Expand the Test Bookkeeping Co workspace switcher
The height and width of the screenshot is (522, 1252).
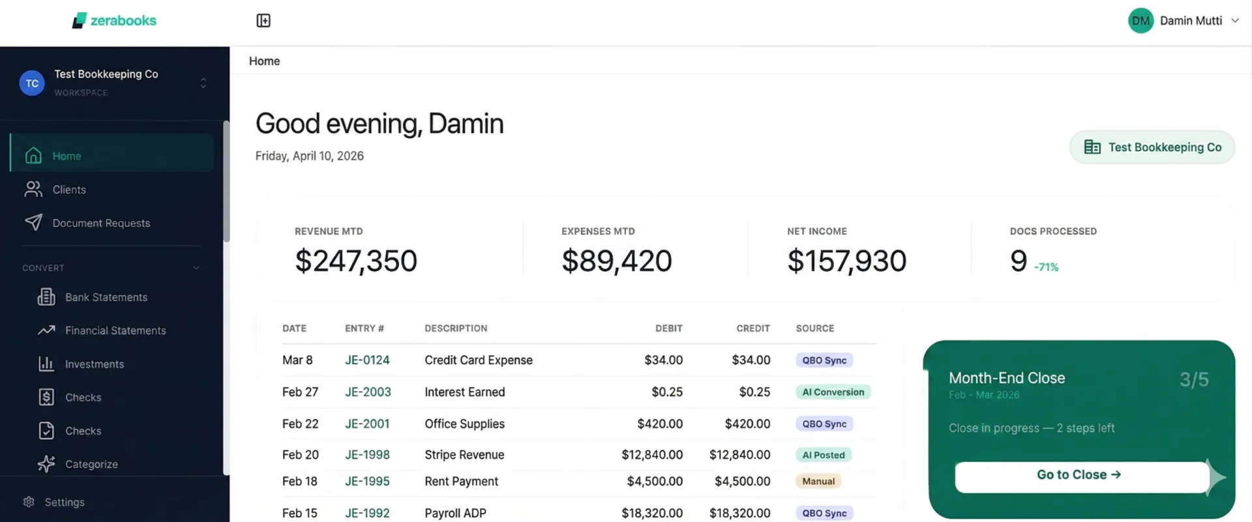(203, 83)
